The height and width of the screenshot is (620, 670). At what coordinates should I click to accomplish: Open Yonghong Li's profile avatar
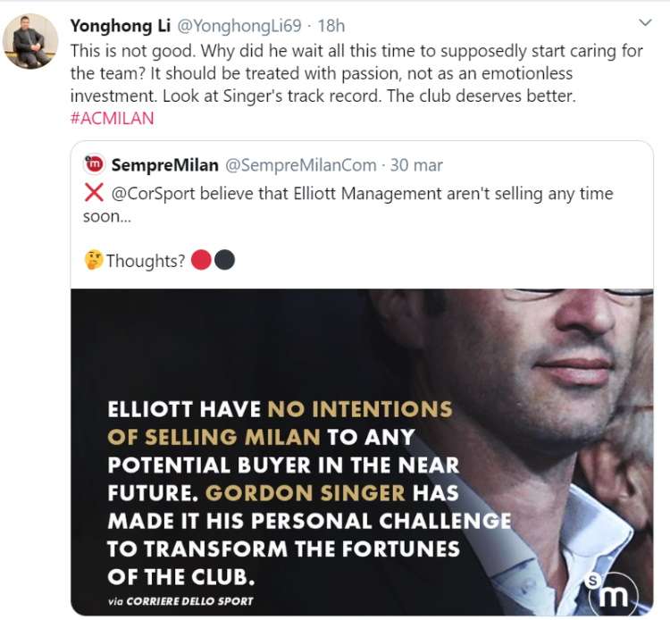coord(30,41)
